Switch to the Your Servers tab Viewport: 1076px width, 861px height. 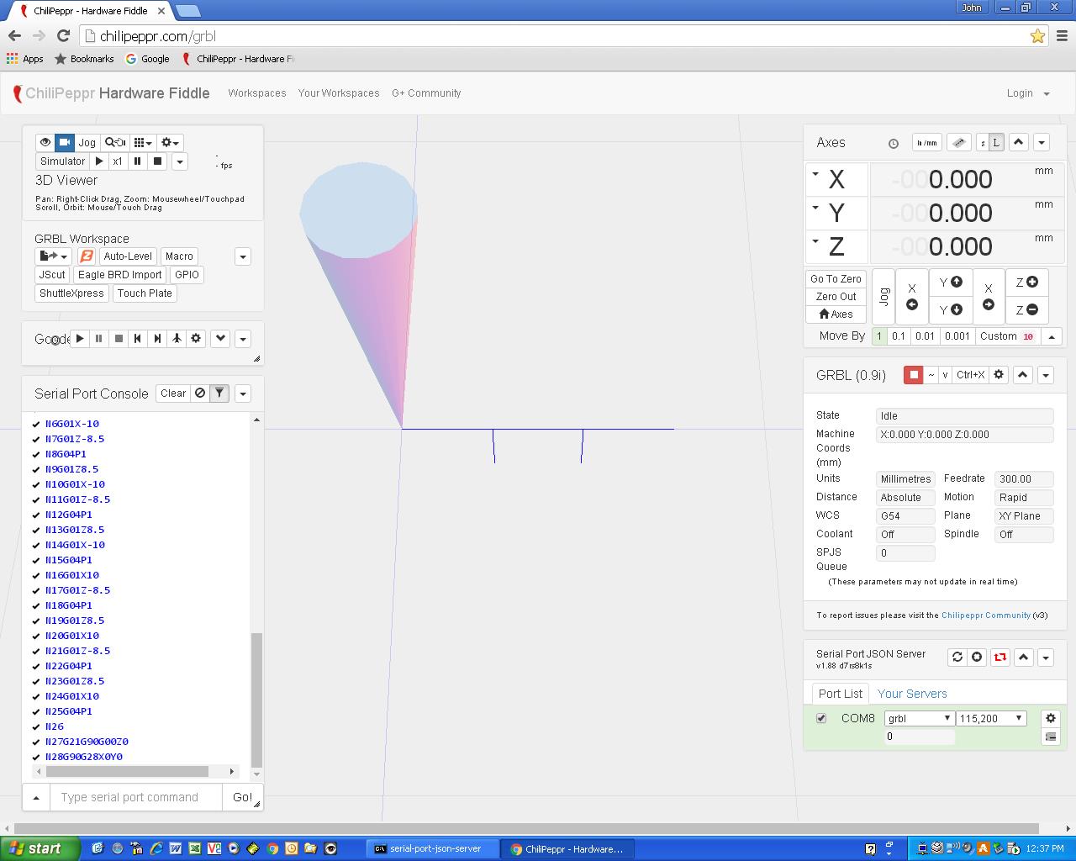pos(911,694)
